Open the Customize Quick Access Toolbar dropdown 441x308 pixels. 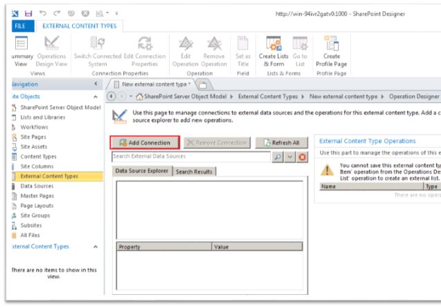[116, 13]
